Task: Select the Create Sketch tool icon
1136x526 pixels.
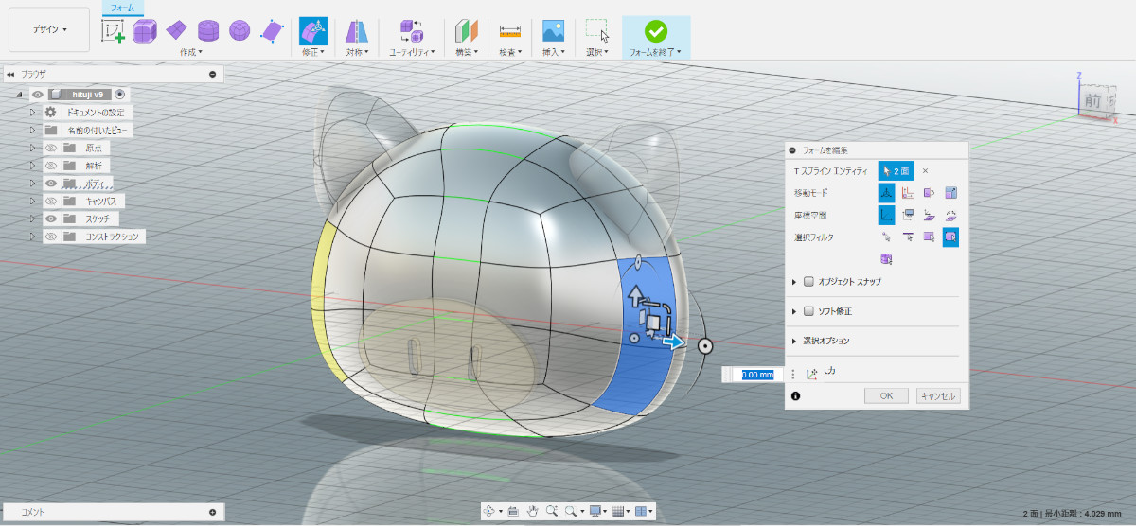Action: click(114, 31)
